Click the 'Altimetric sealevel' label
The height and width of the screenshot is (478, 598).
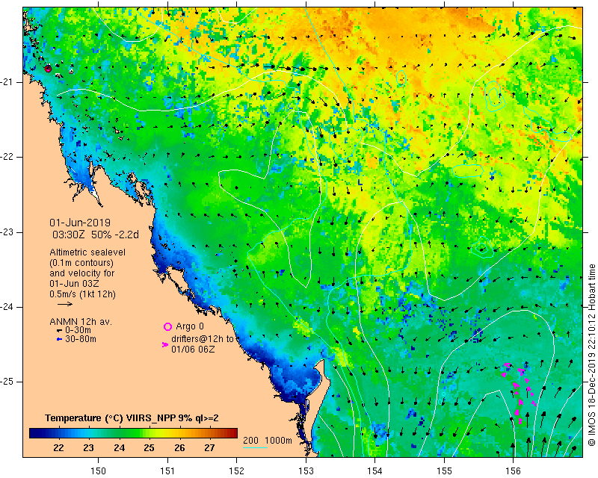[x=87, y=252]
